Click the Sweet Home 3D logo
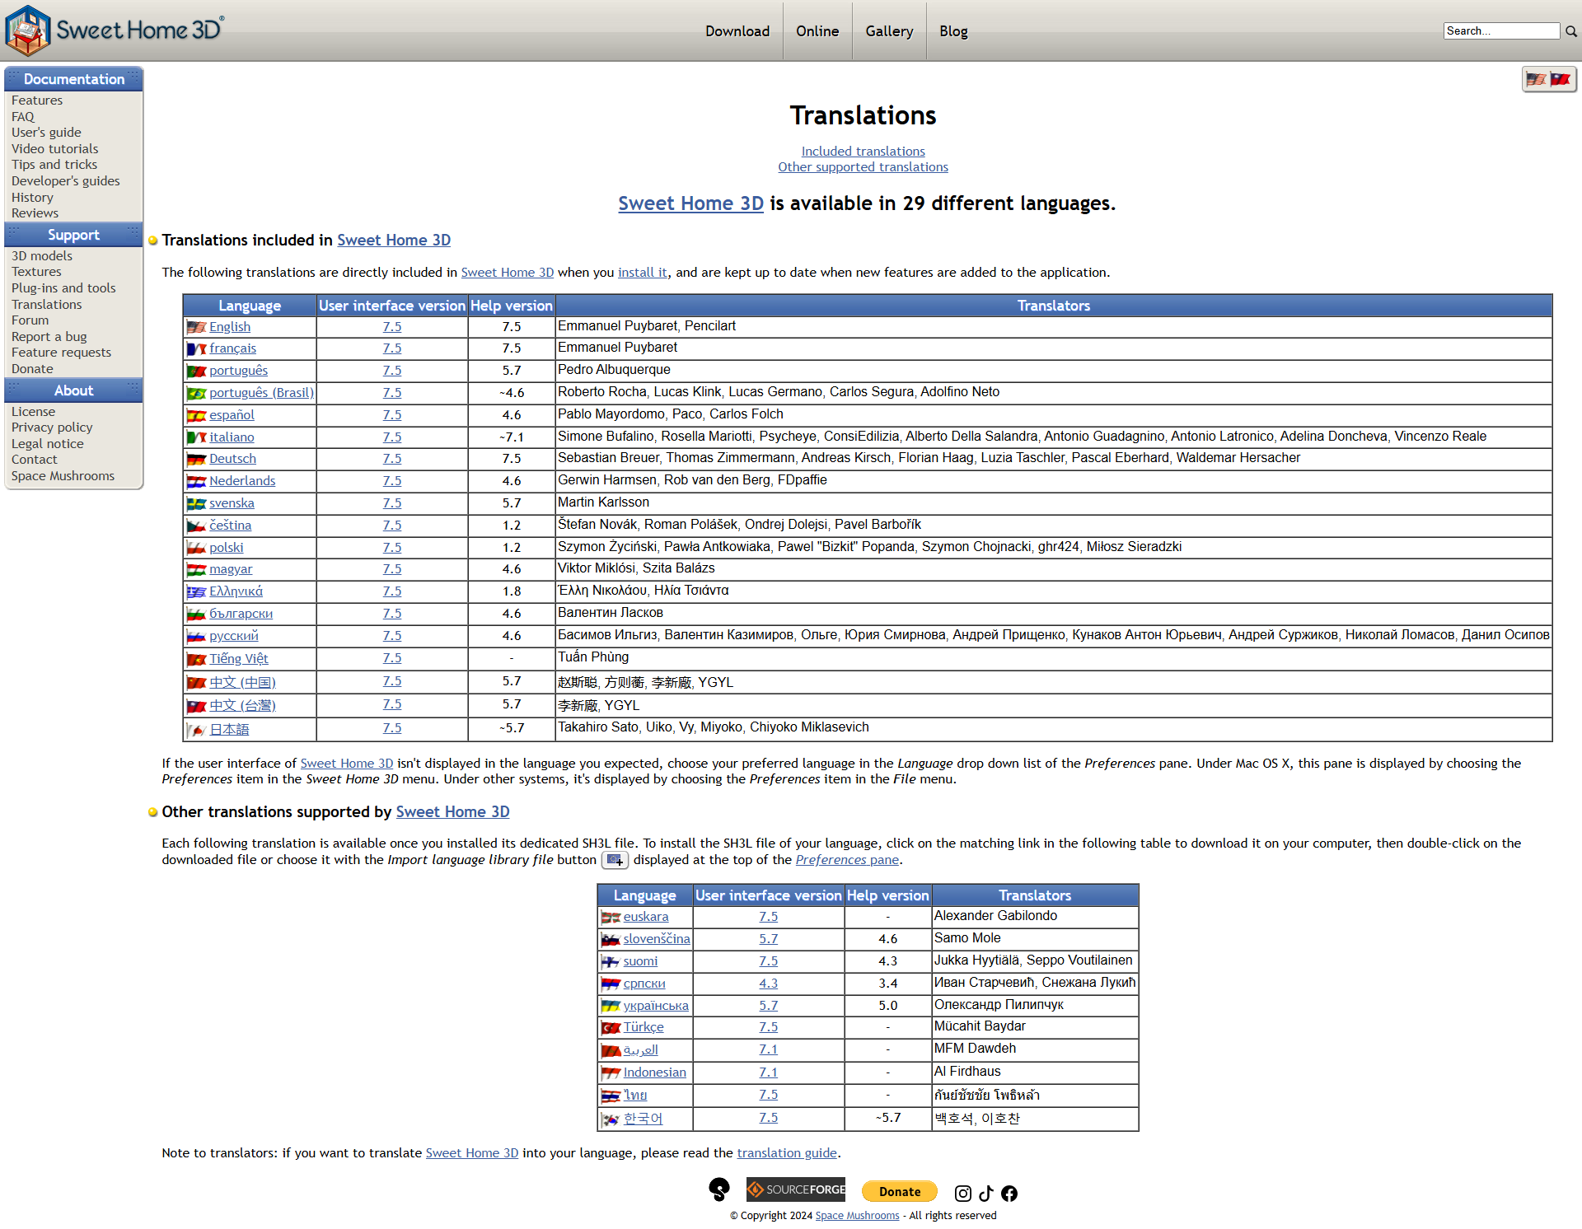The width and height of the screenshot is (1582, 1229). pos(115,30)
